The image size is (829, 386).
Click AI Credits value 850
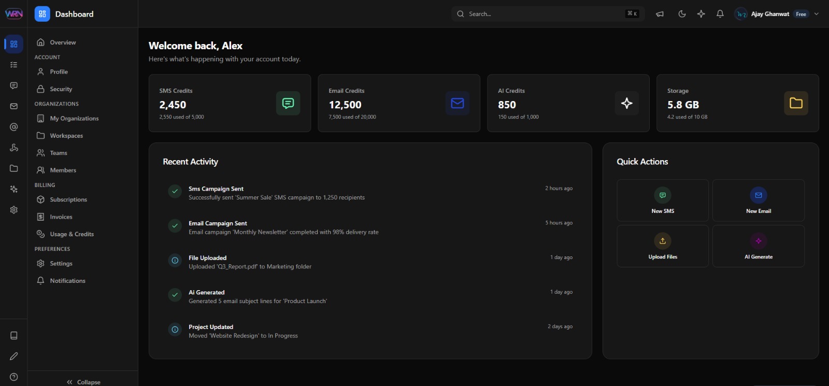coord(507,105)
